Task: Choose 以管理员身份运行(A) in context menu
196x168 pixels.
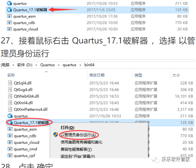Action: pos(78,135)
